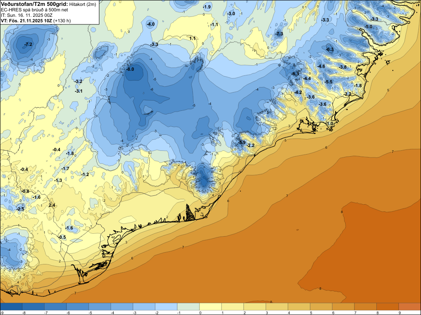Click the -5.5 temperature value
This screenshot has height=315, width=421.
click(x=328, y=82)
